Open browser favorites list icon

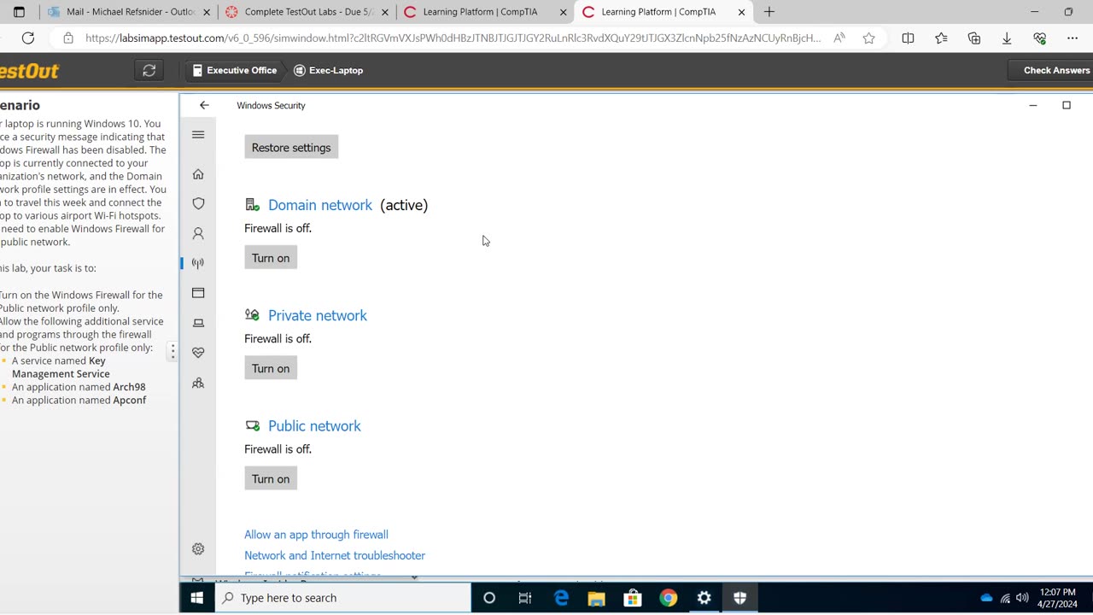[x=941, y=38]
